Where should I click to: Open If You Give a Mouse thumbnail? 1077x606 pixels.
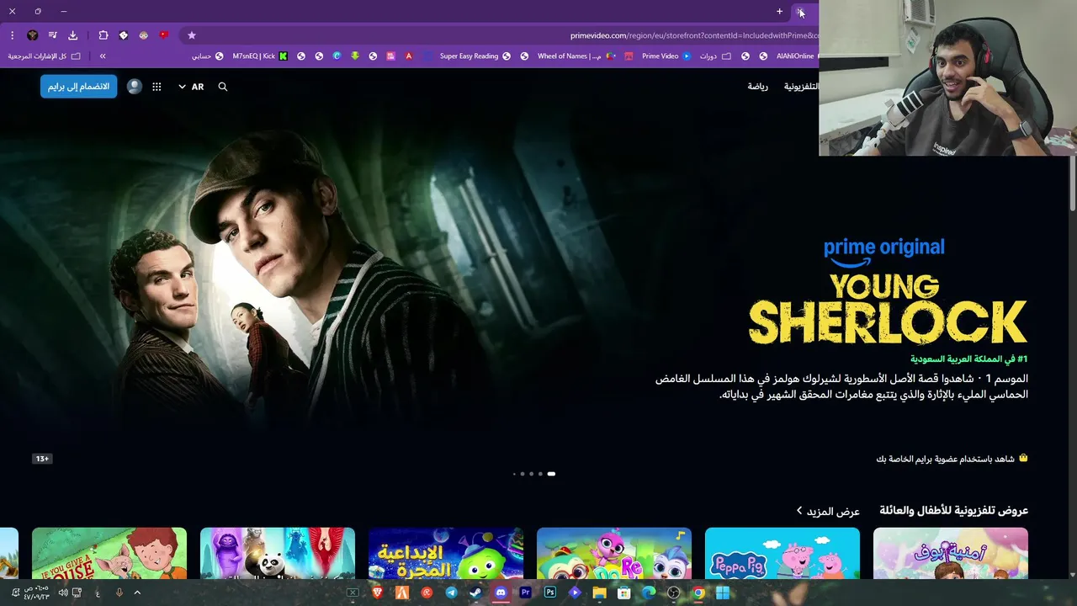(x=109, y=553)
